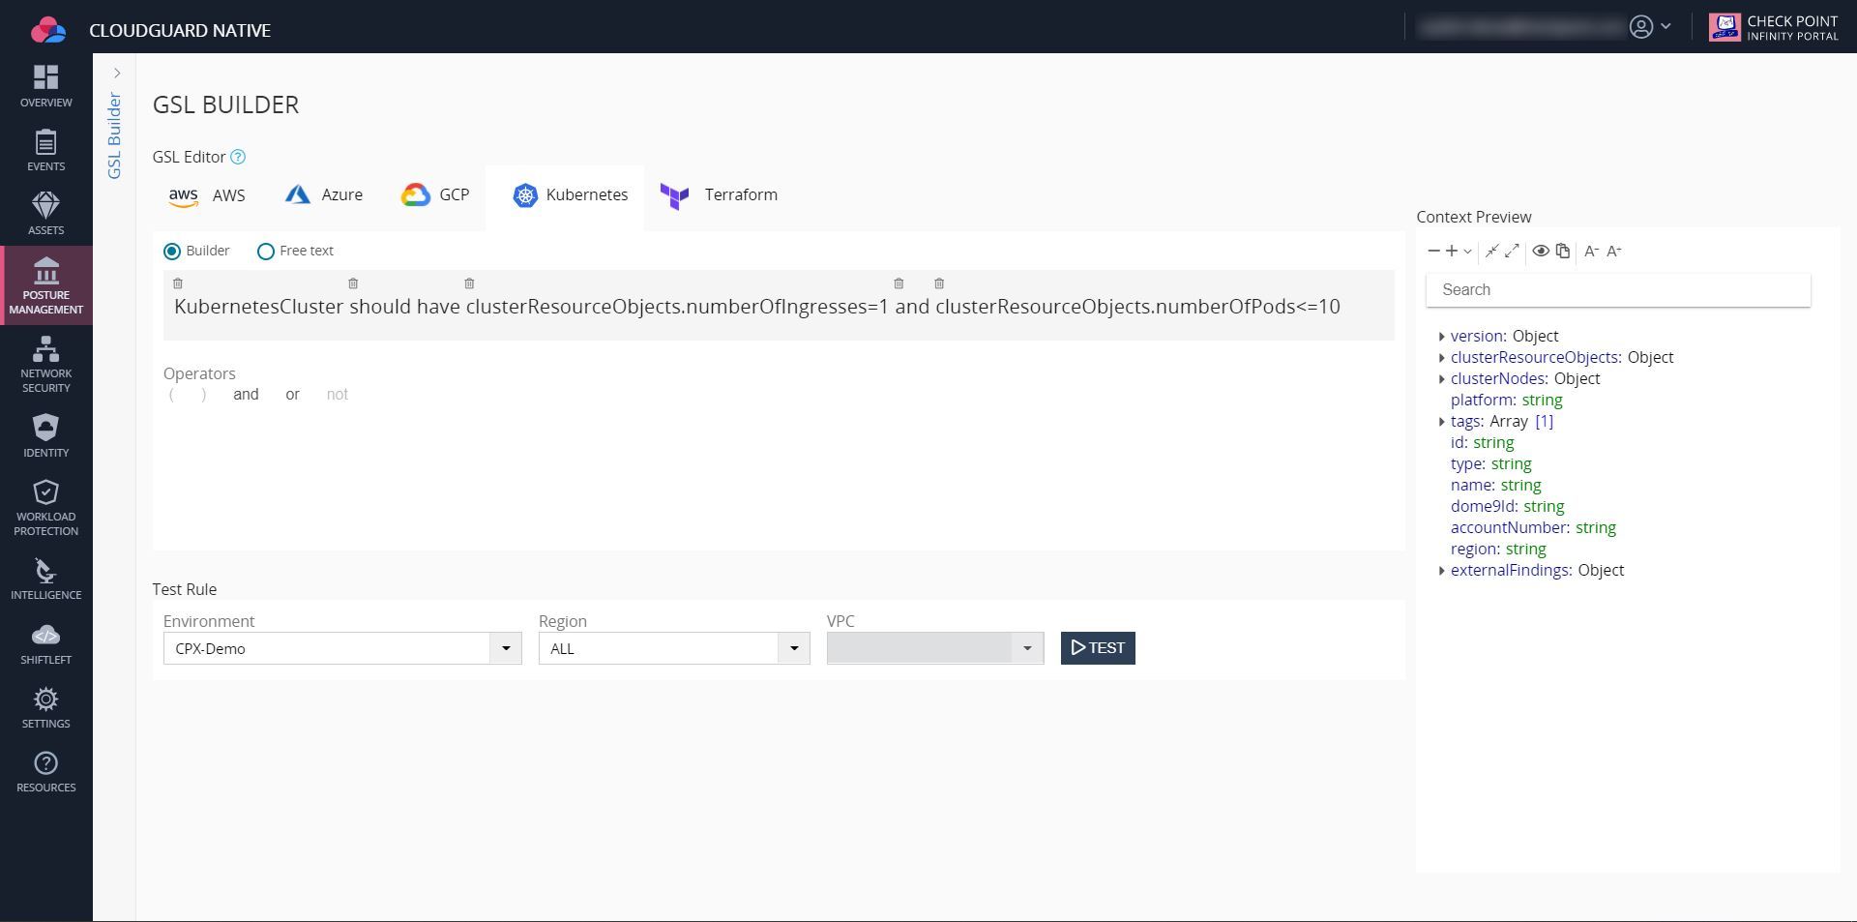The width and height of the screenshot is (1857, 922).
Task: Open the Assets diamond icon
Action: 45,204
